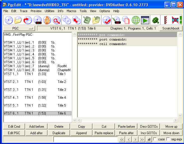Click the Edit Cmd button
Screen dimensions: 184x144
pyautogui.click(x=14, y=127)
